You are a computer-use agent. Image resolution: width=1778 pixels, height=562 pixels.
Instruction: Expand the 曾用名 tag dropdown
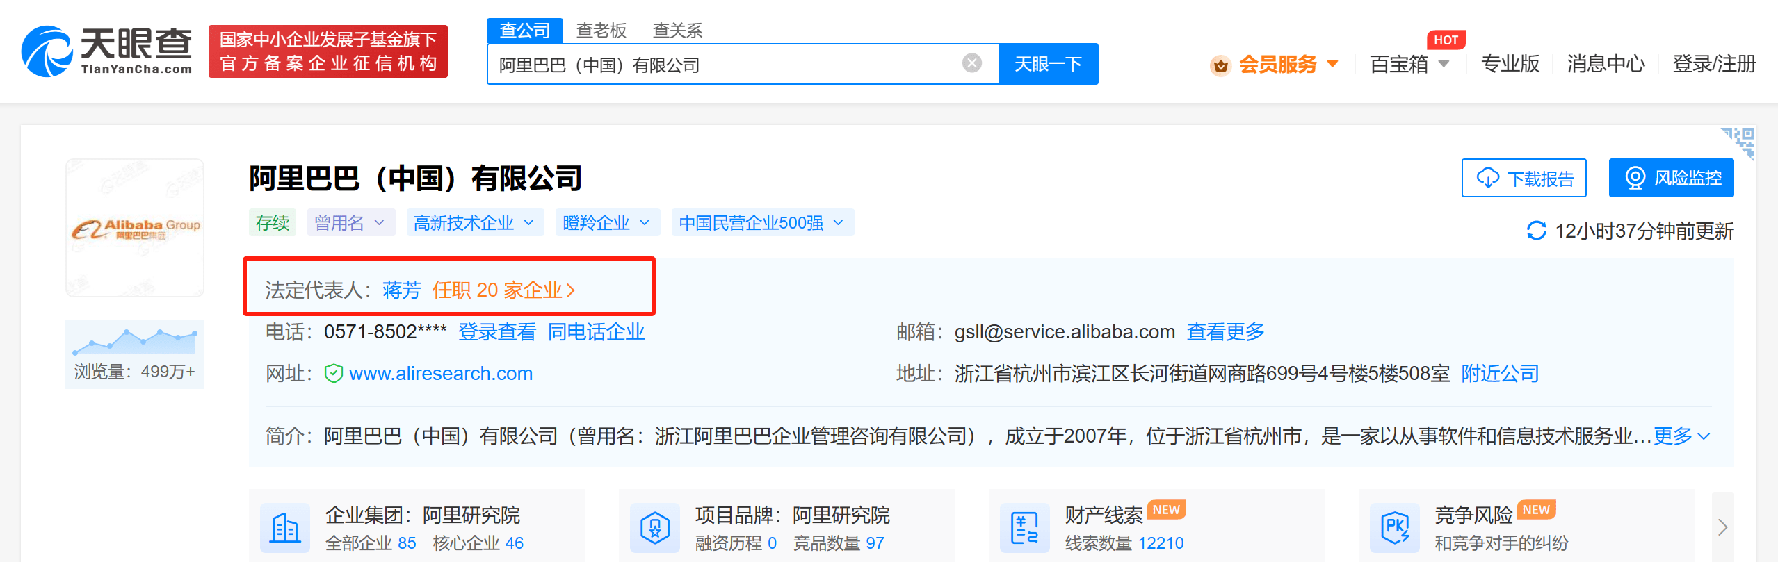point(350,222)
